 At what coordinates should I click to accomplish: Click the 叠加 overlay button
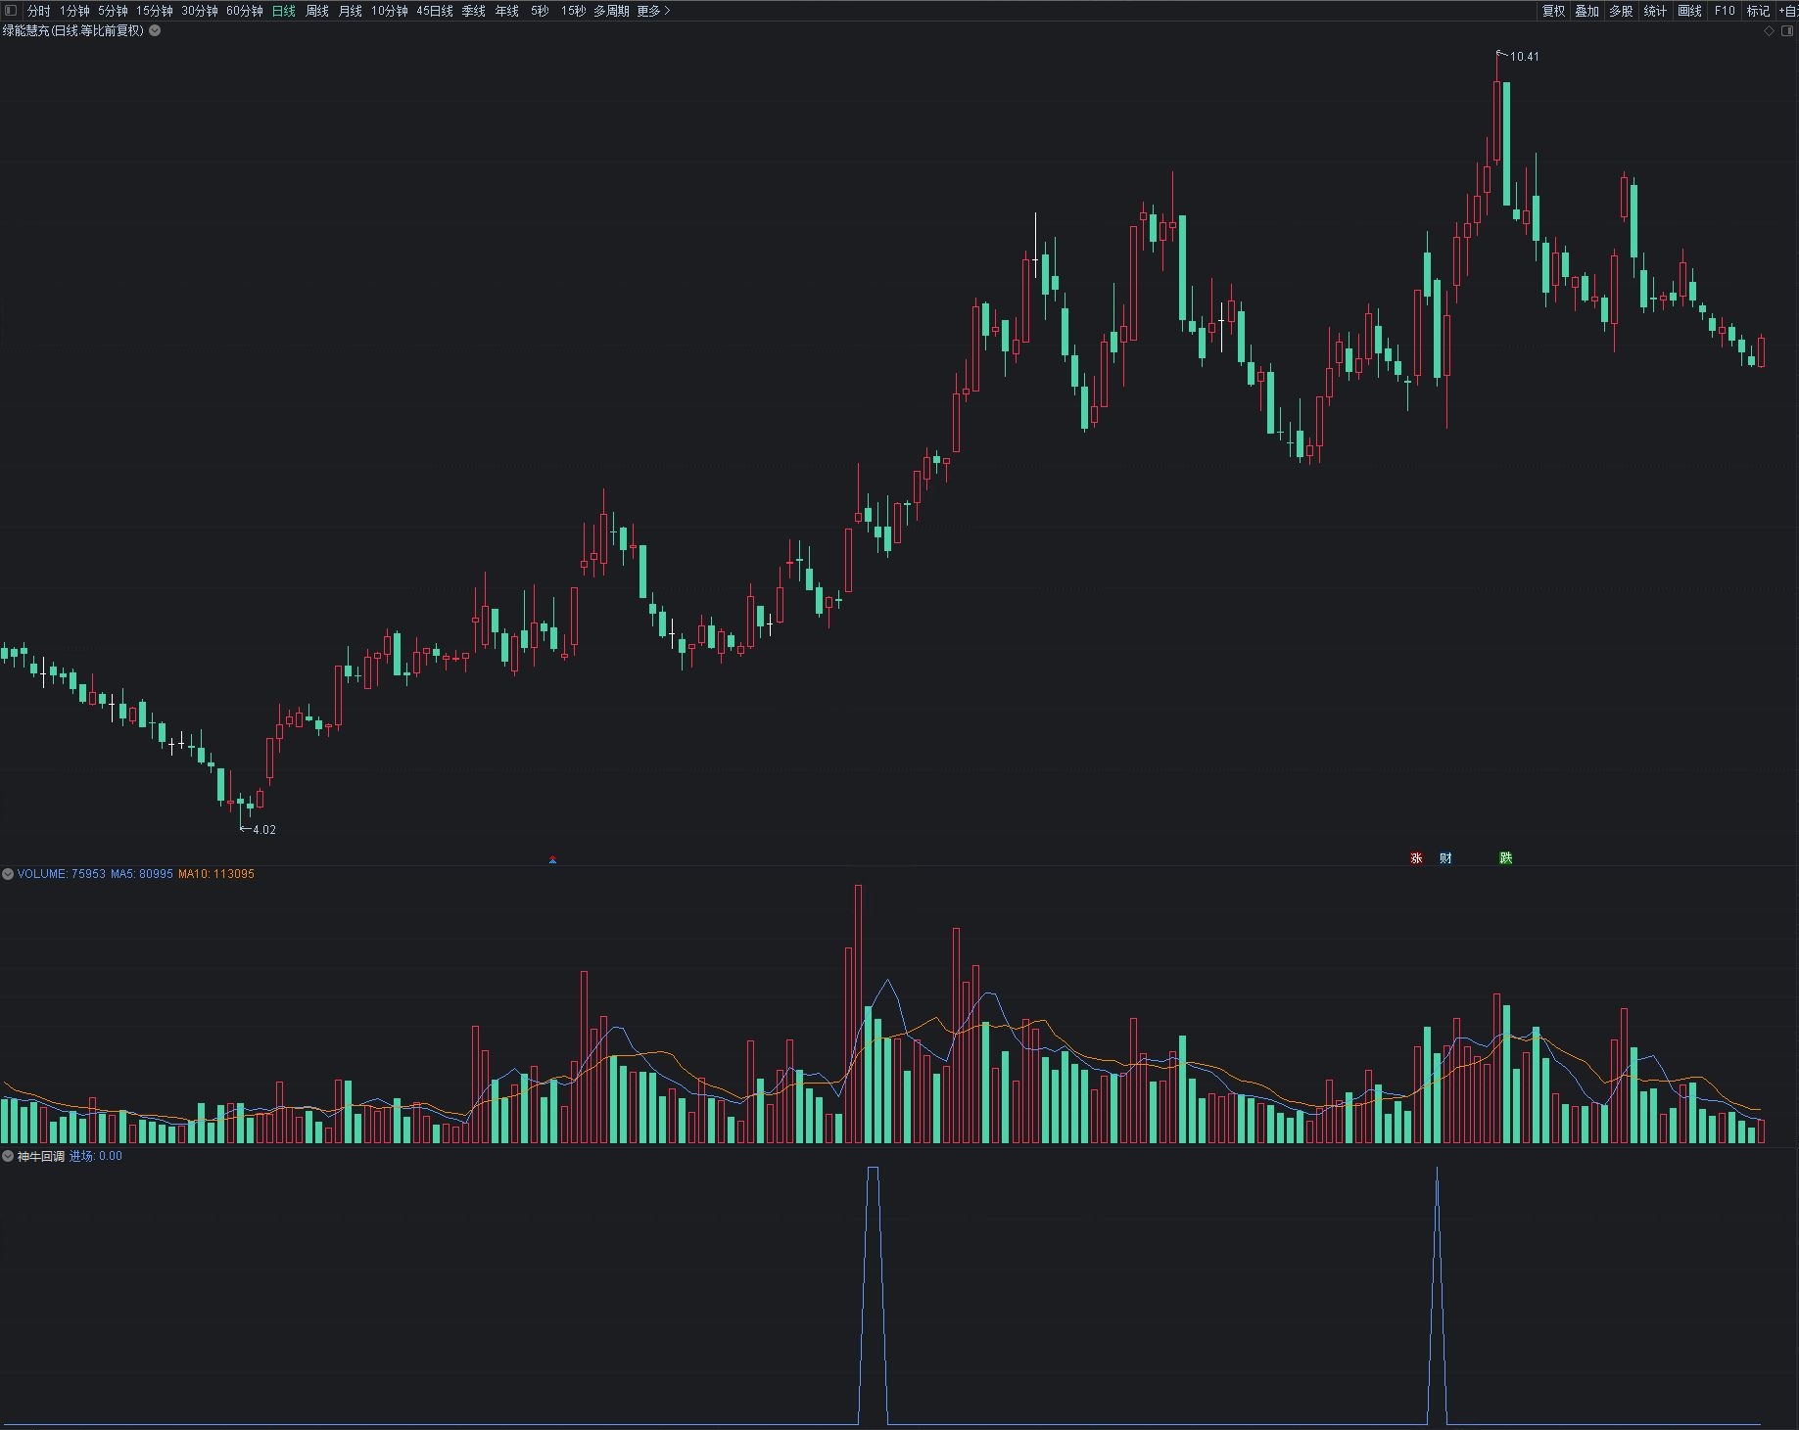[x=1586, y=11]
